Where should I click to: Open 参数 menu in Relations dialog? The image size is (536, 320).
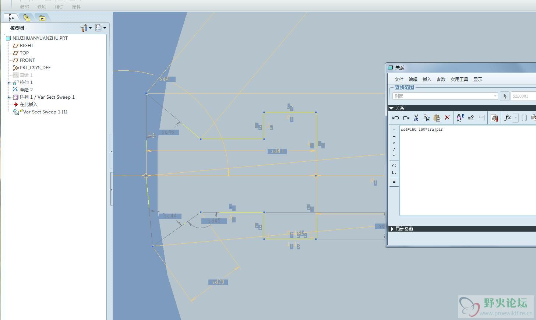click(x=441, y=79)
